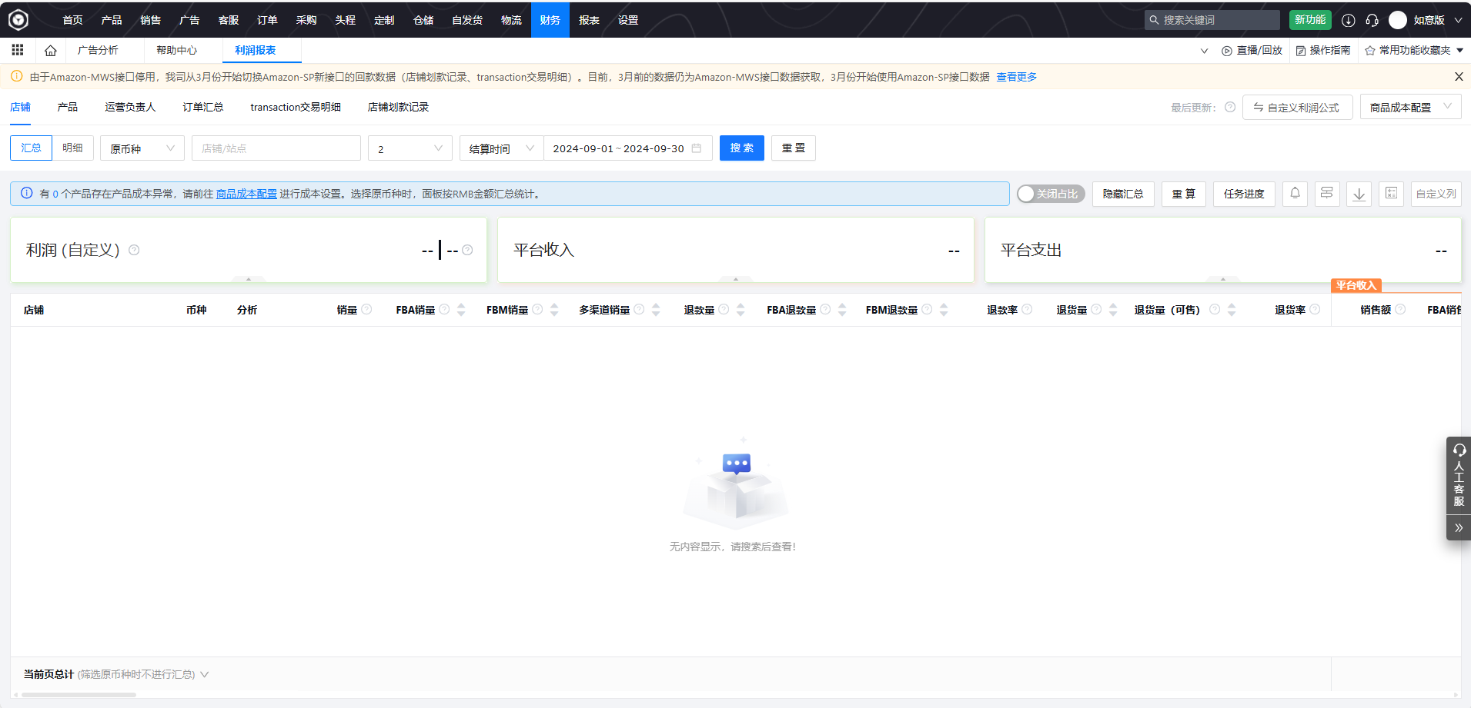The width and height of the screenshot is (1471, 708).
Task: Click the user avatar circle
Action: tap(1398, 20)
